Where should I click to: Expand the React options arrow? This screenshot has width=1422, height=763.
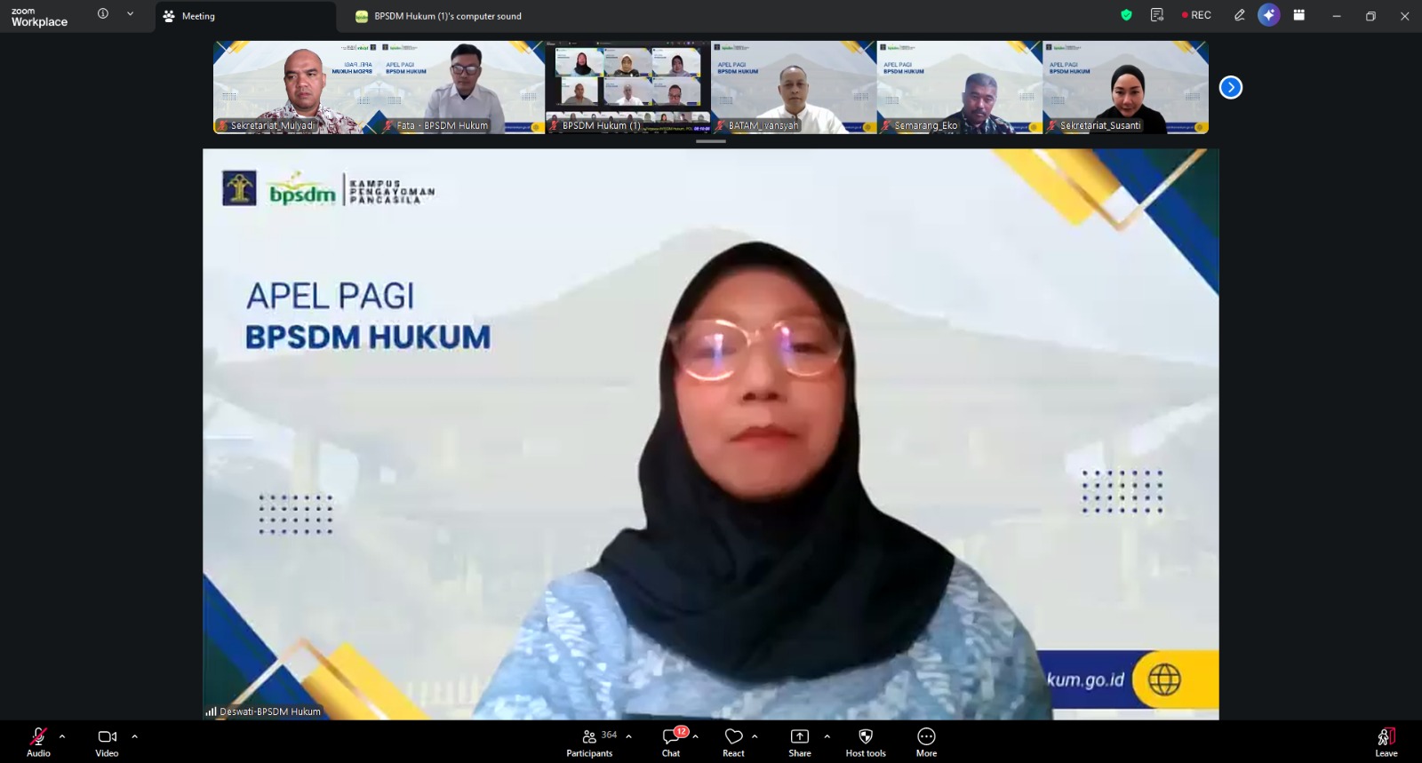point(755,736)
